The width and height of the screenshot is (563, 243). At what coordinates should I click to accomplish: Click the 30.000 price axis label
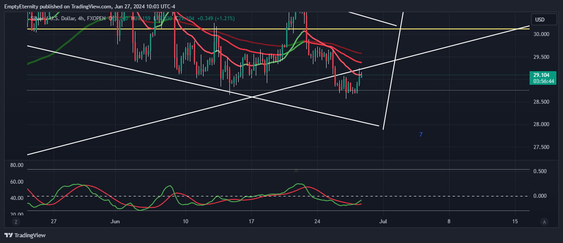click(x=541, y=34)
